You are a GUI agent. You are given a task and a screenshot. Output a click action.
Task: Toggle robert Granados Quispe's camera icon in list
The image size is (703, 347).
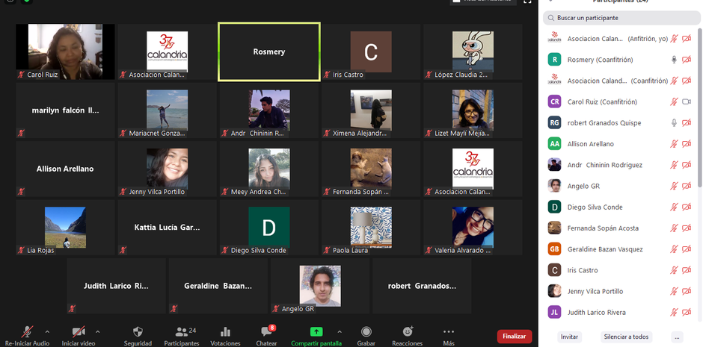point(686,122)
